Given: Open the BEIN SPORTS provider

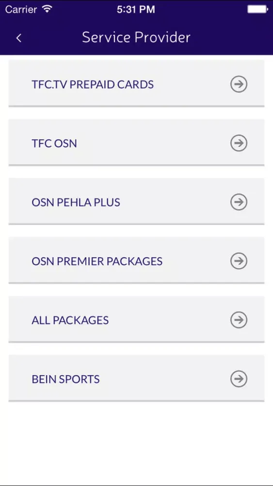Looking at the screenshot, I should tap(136, 378).
